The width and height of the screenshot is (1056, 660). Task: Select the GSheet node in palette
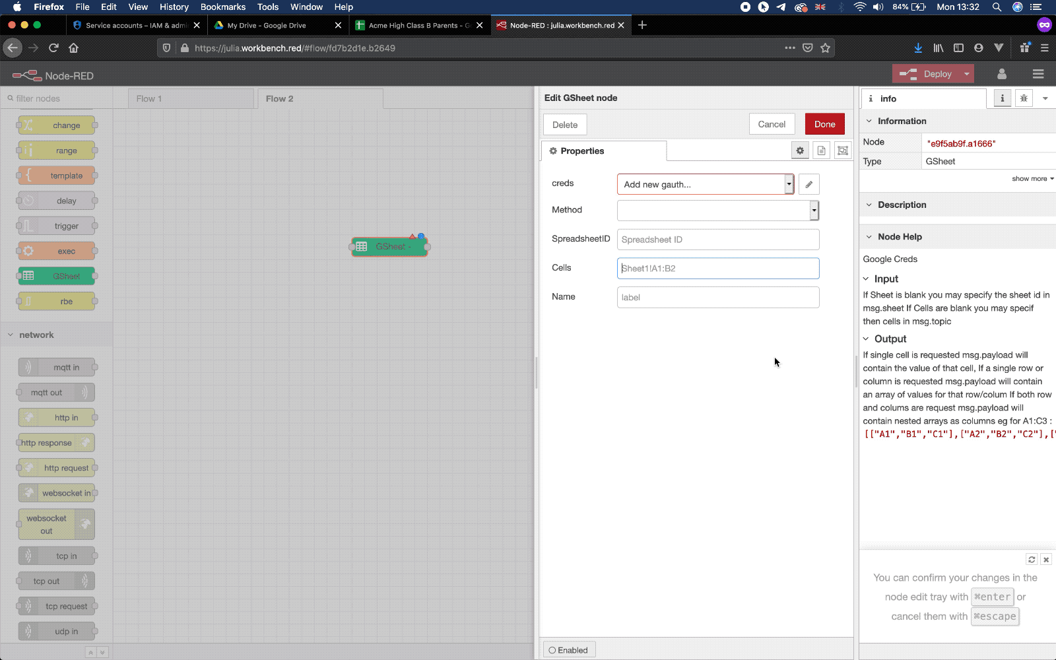pyautogui.click(x=57, y=276)
